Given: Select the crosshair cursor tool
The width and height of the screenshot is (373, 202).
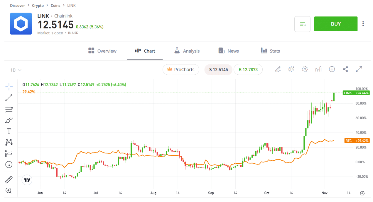Looking at the screenshot, I should [9, 86].
